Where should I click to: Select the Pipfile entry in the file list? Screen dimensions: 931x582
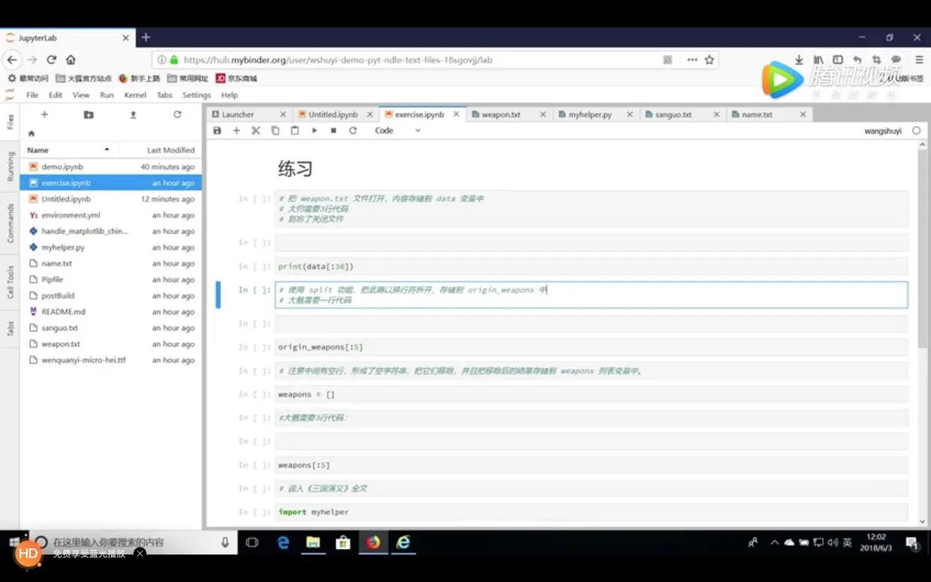coord(110,279)
